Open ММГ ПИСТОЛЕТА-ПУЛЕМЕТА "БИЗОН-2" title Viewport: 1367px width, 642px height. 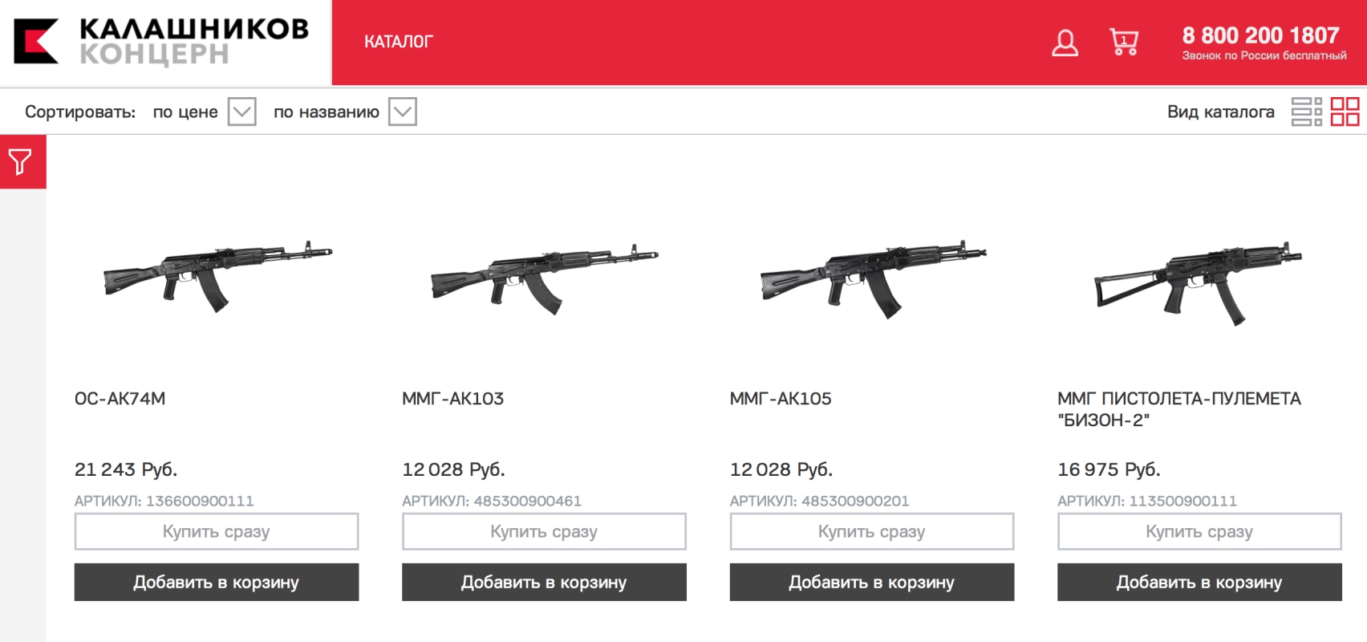click(1178, 409)
